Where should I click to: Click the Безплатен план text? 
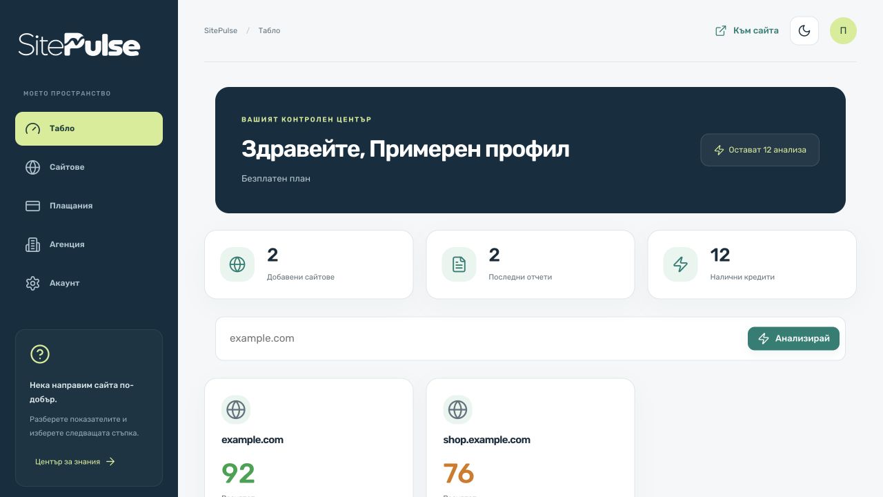pyautogui.click(x=276, y=178)
